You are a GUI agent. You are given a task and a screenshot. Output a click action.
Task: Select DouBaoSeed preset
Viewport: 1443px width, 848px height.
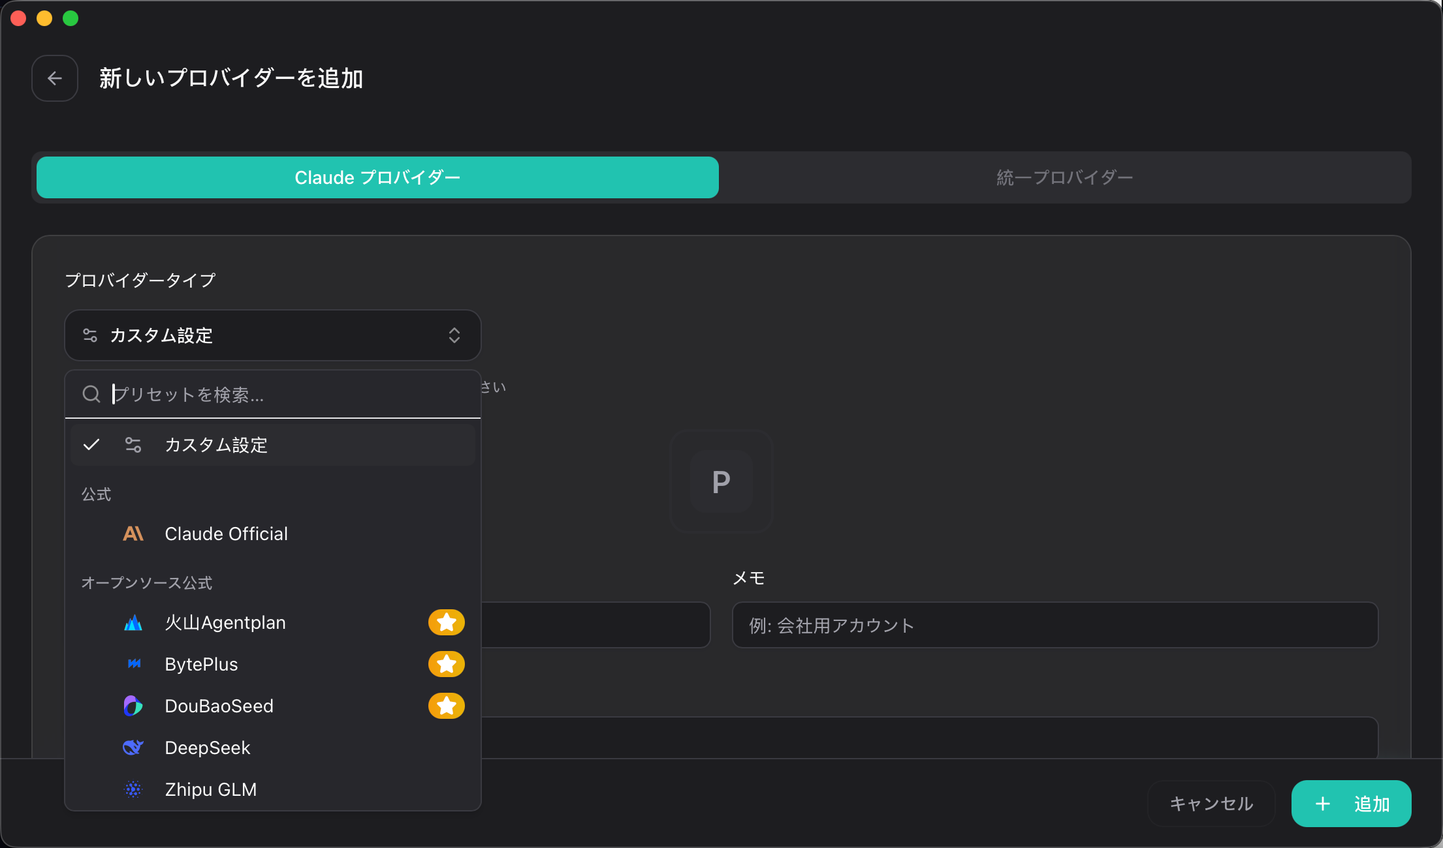(273, 706)
